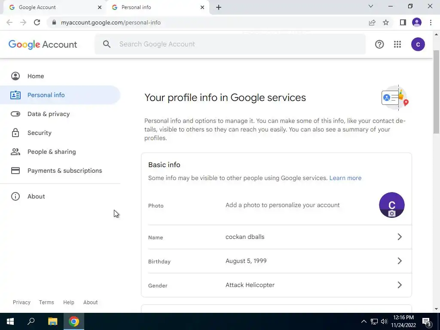Viewport: 440px width, 330px height.
Task: Click the birthday August 5, 1999
Action: (x=246, y=261)
